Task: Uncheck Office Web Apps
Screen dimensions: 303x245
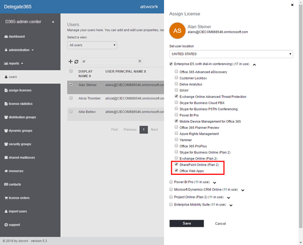Action: pos(176,170)
